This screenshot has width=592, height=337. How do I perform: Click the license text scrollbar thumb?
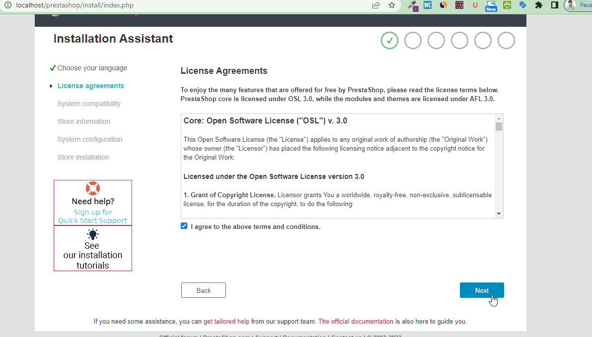(499, 127)
